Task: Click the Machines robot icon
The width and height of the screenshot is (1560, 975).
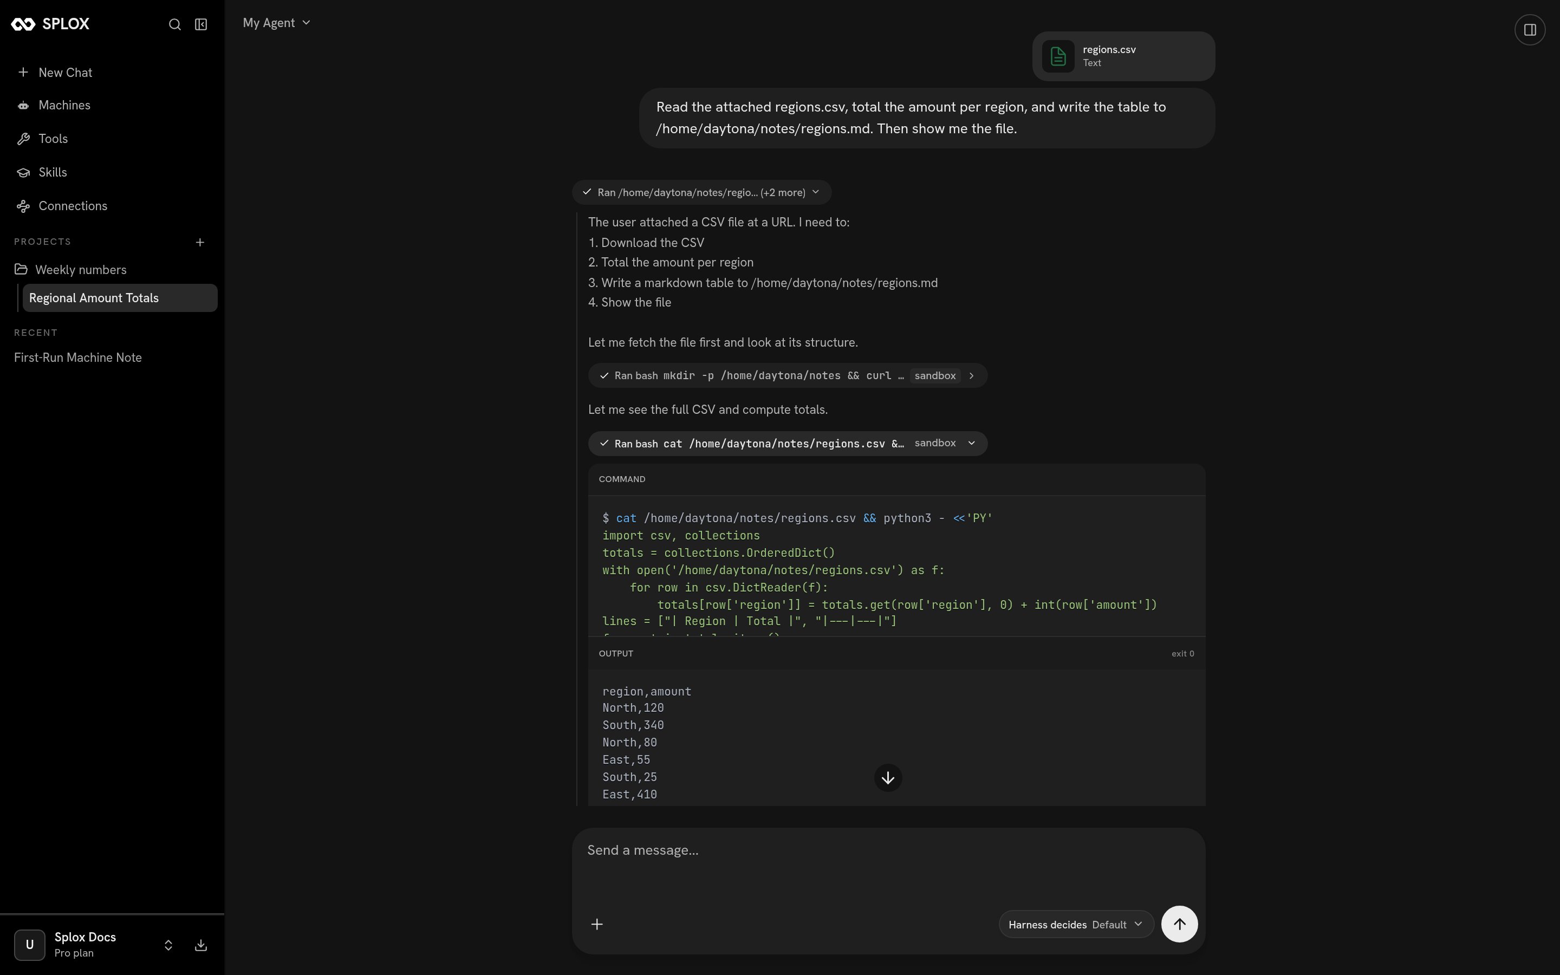Action: (x=23, y=105)
